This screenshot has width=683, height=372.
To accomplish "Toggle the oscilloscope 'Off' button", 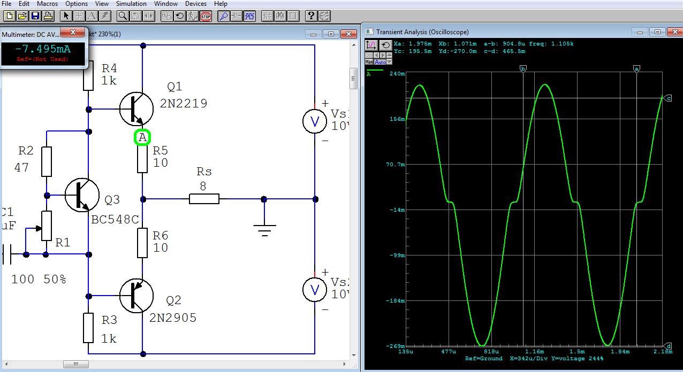I will [369, 55].
